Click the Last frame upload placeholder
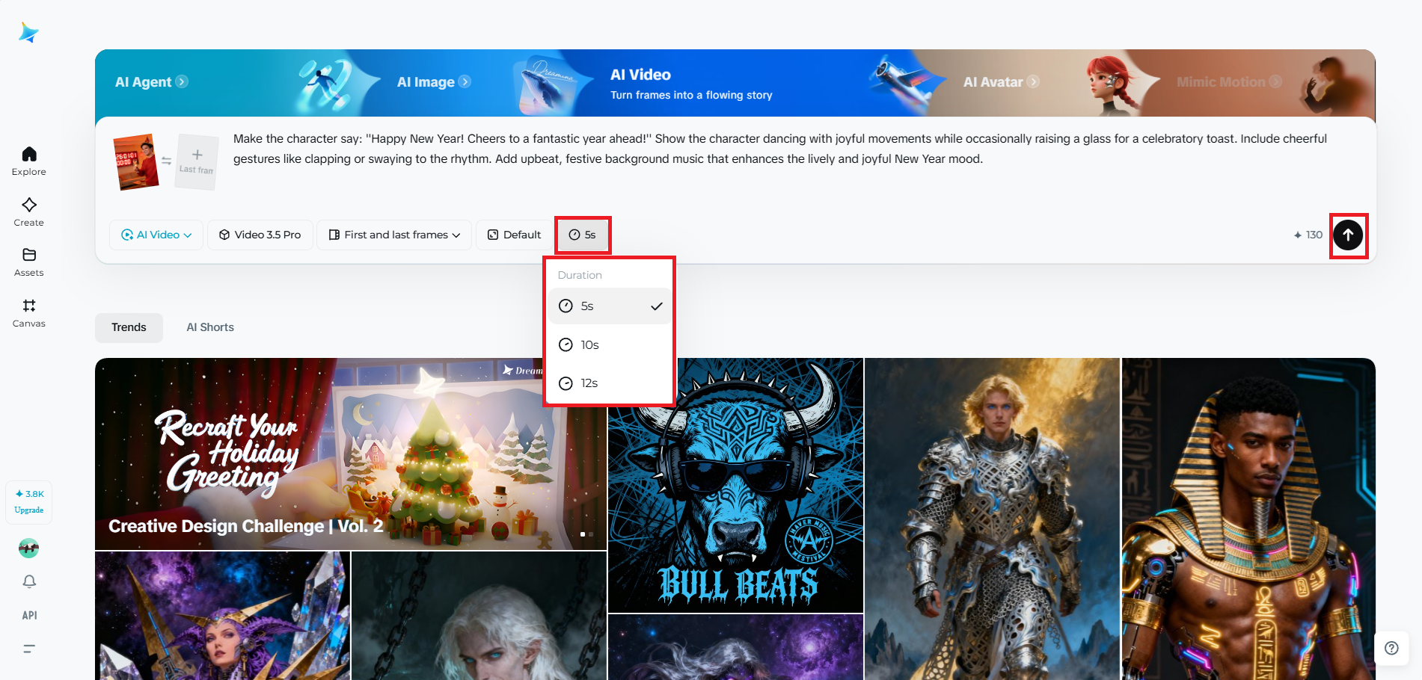1422x680 pixels. coord(196,161)
